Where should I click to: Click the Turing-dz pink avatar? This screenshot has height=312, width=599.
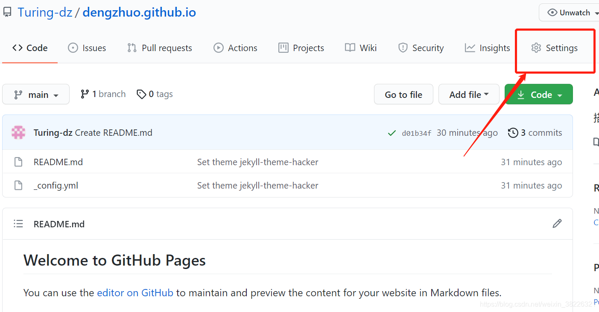coord(18,133)
